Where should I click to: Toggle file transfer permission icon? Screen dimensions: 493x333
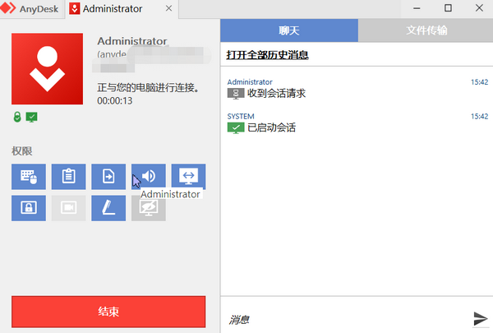[108, 177]
